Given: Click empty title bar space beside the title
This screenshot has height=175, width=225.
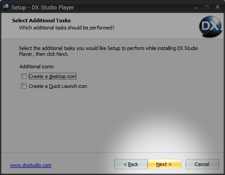Looking at the screenshot, I should [x=134, y=8].
